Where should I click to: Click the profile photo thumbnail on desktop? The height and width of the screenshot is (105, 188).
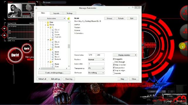click(x=14, y=10)
